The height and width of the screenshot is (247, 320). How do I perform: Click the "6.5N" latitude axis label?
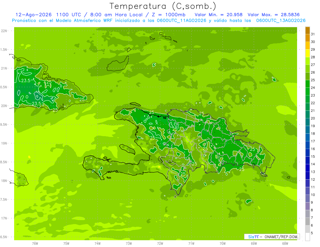point(4,237)
